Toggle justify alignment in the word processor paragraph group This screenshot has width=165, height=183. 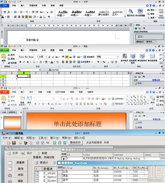pos(26,17)
